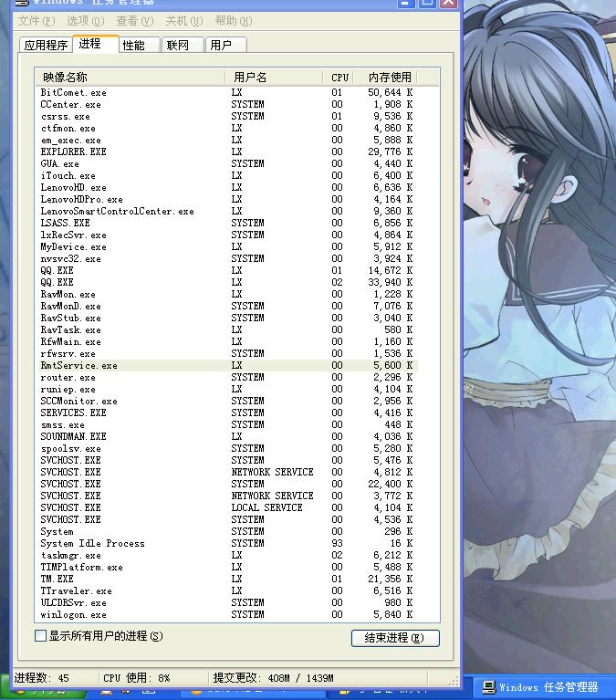Sort by 映像名称 column header

(130, 78)
